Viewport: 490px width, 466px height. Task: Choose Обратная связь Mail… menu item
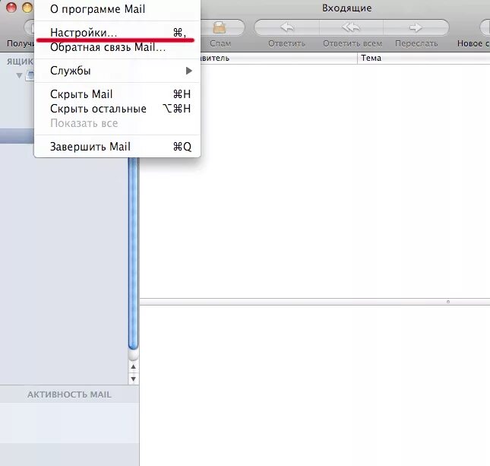point(117,47)
